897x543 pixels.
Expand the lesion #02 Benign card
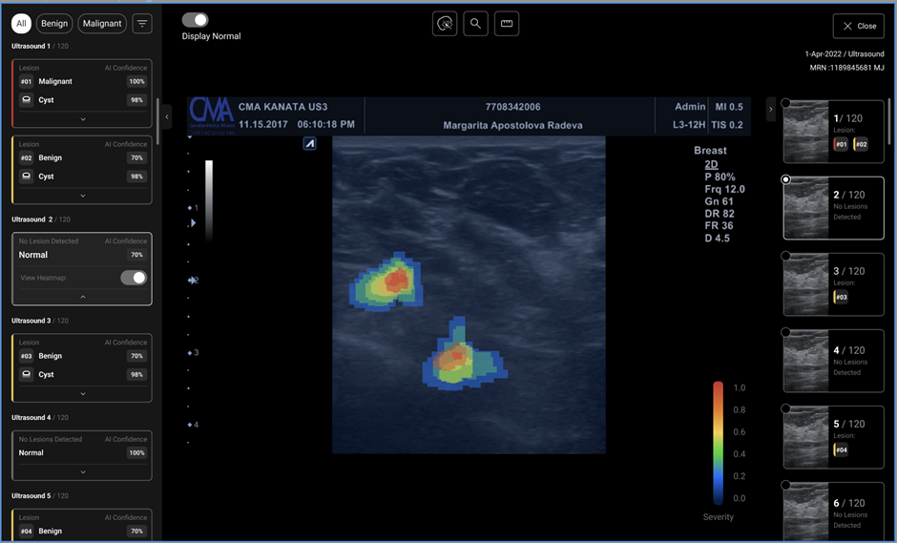pos(83,196)
